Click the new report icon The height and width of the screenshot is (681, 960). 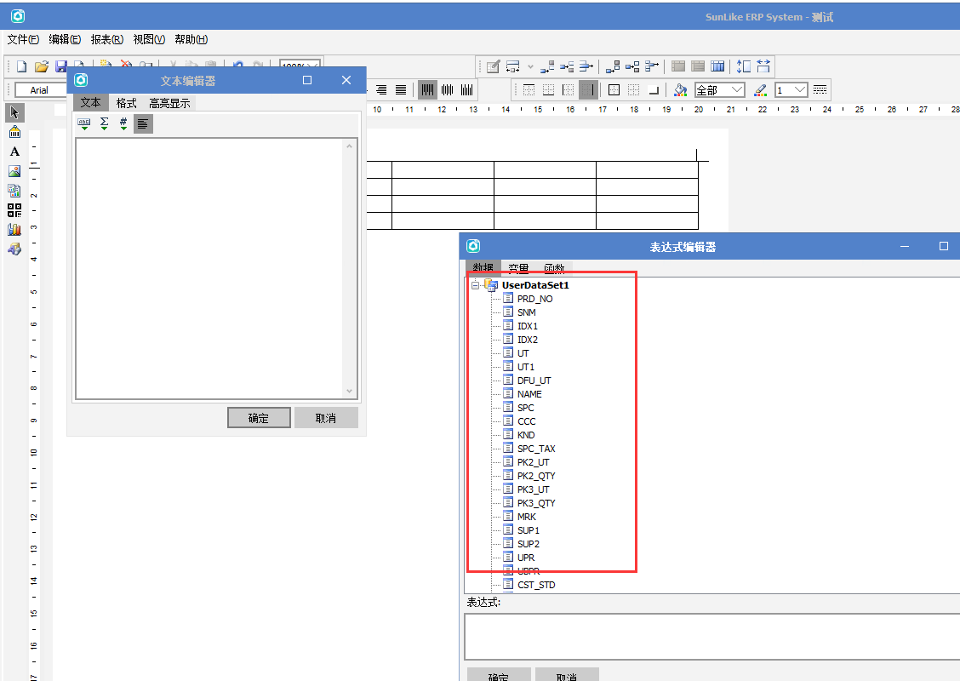tap(21, 66)
